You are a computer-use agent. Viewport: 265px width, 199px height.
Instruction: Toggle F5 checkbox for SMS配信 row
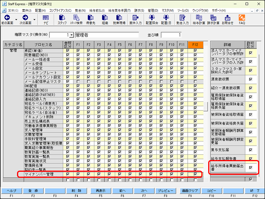point(120,86)
